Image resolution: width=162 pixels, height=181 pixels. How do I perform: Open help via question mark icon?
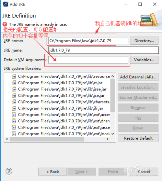pyautogui.click(x=9, y=171)
